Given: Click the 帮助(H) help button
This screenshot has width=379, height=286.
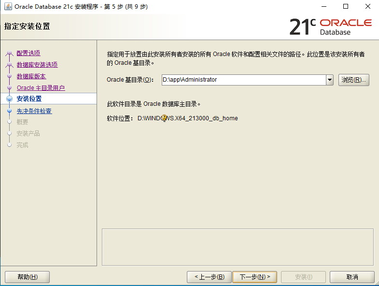Looking at the screenshot, I should pyautogui.click(x=28, y=277).
